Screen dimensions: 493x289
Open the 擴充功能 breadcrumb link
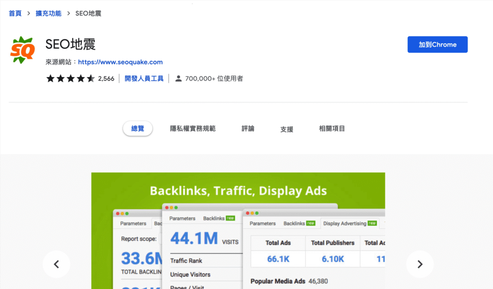click(49, 13)
